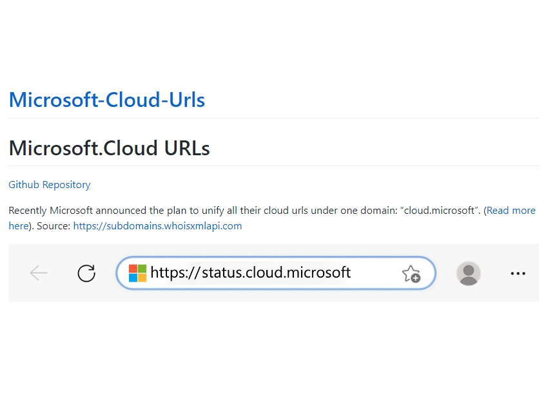
Task: Click the quoted 'cloud.microsoft' domain text
Action: coord(439,211)
